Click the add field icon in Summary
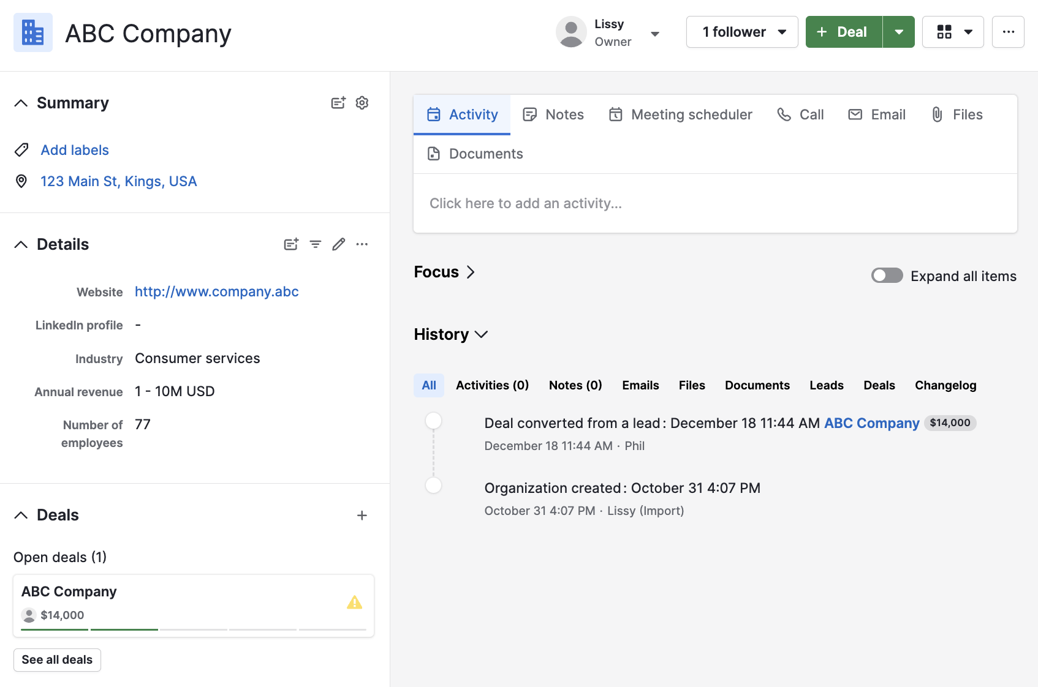This screenshot has width=1038, height=687. pyautogui.click(x=338, y=103)
